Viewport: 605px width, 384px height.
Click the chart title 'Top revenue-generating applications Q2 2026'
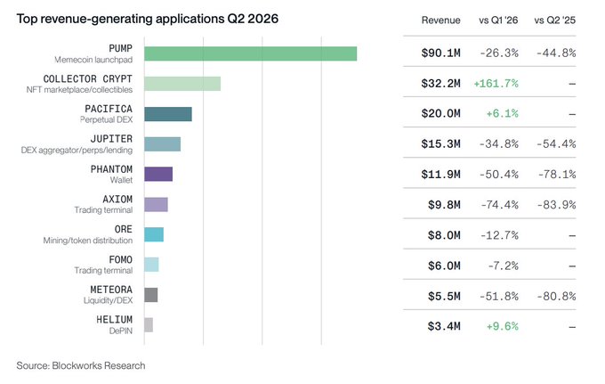(x=148, y=19)
